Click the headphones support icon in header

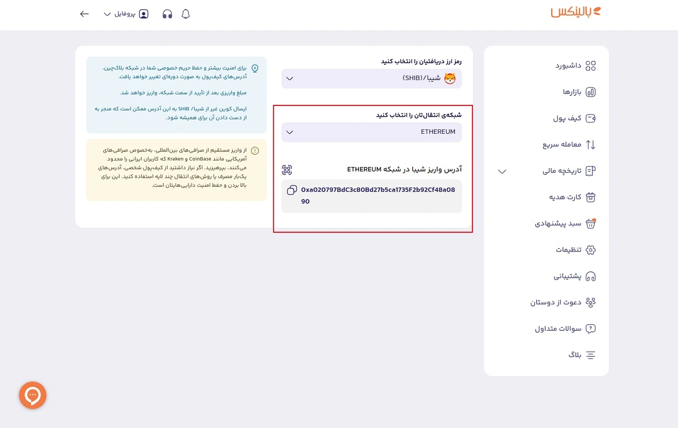pyautogui.click(x=167, y=14)
